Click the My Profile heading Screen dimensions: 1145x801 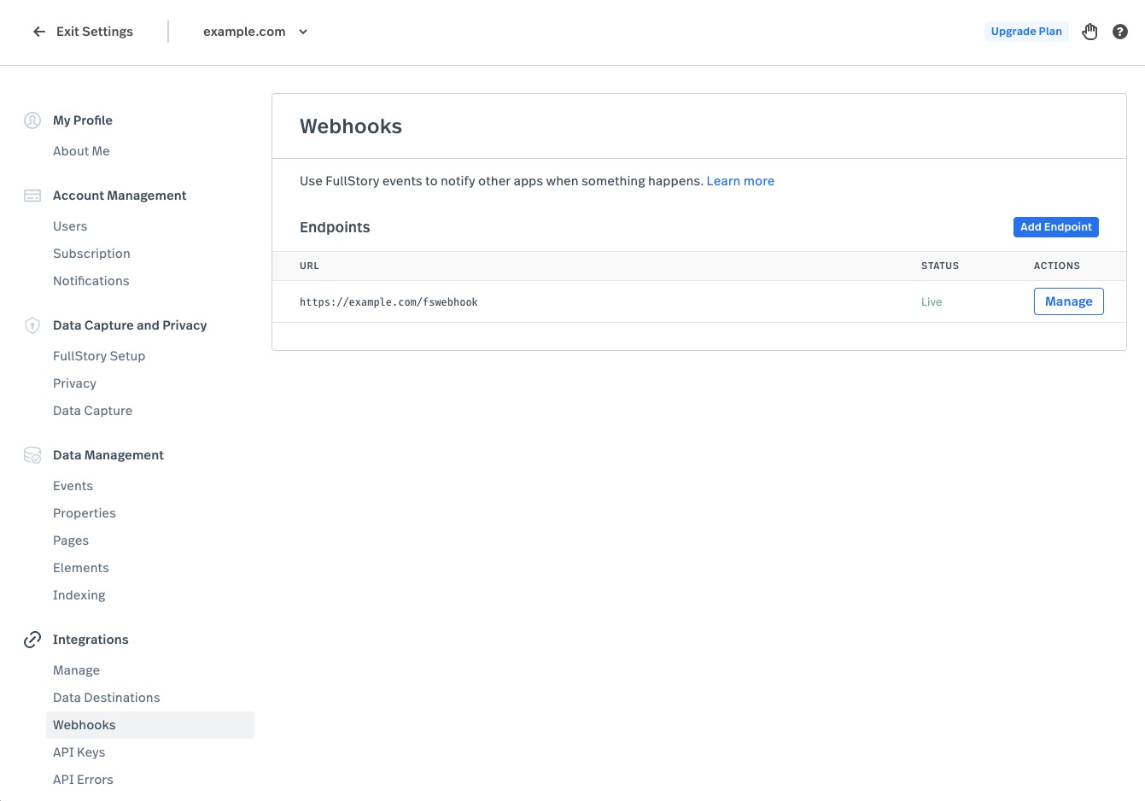coord(83,120)
